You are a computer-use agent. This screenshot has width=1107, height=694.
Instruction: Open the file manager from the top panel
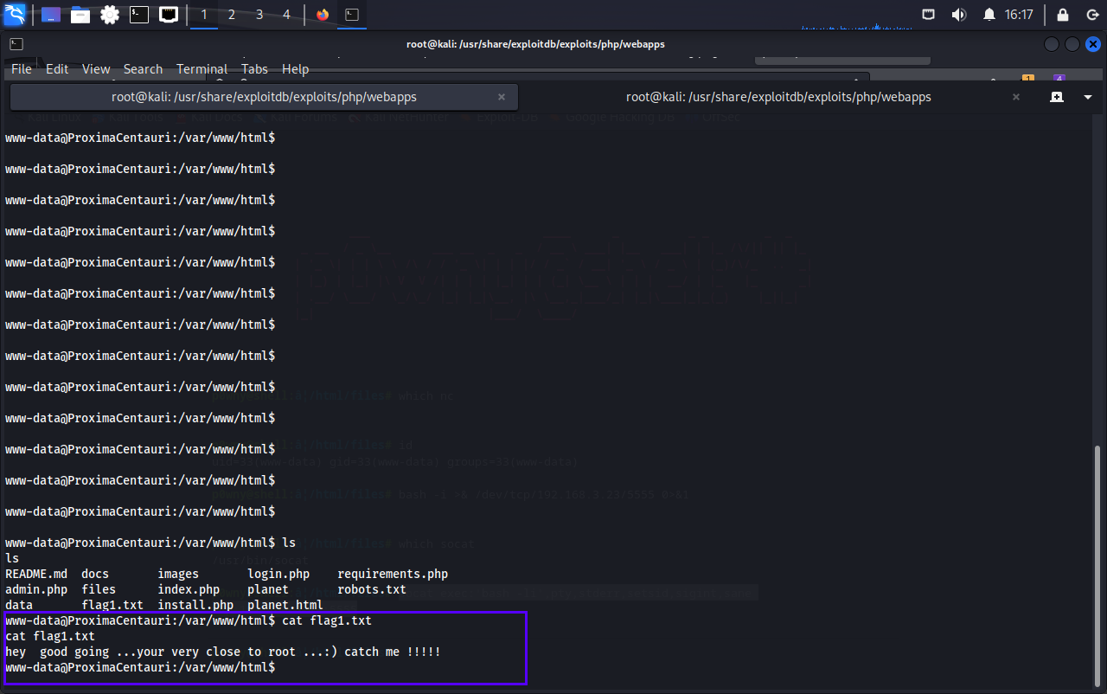(80, 15)
